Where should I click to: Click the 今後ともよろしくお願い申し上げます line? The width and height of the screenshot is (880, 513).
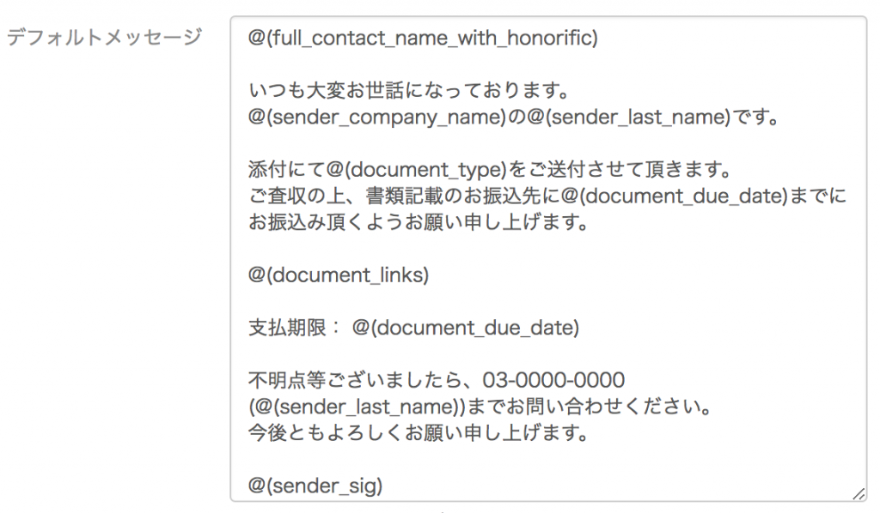coord(419,432)
